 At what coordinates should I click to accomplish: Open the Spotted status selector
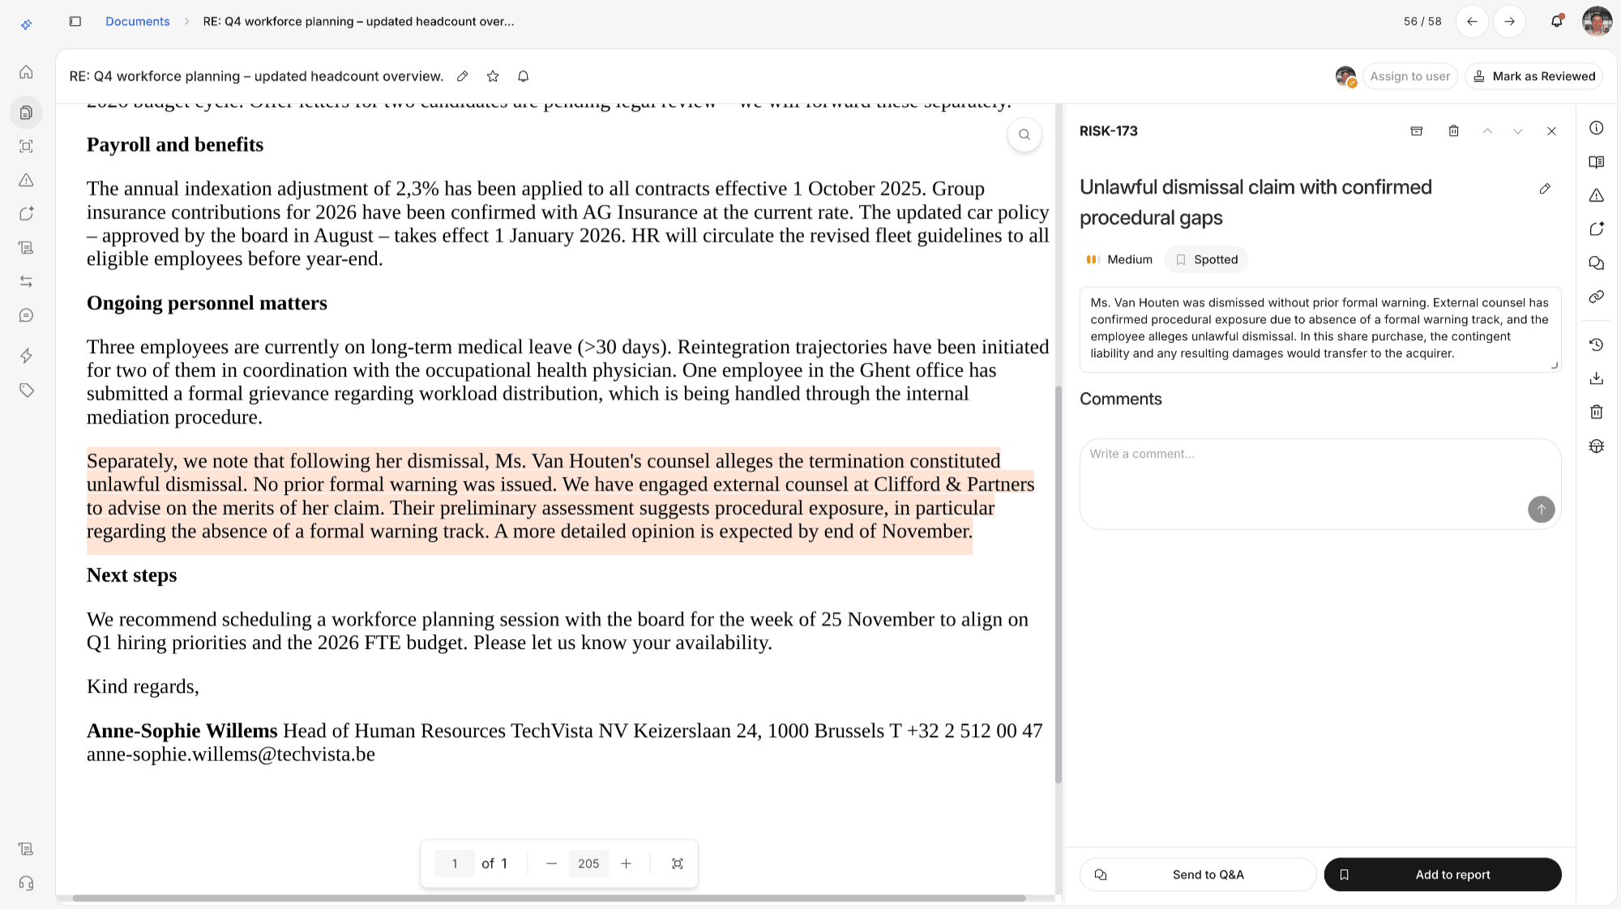1206,259
